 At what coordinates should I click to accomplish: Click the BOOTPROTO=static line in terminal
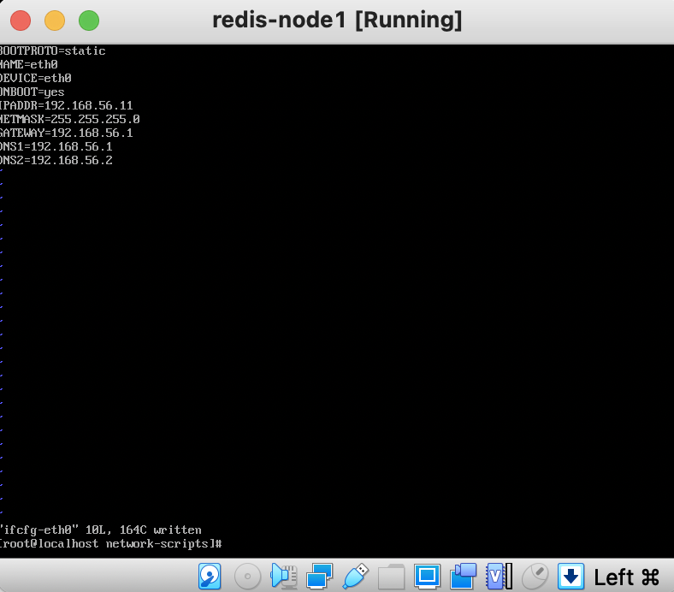(x=52, y=50)
